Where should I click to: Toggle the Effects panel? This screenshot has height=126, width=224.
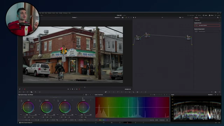[x=211, y=15]
